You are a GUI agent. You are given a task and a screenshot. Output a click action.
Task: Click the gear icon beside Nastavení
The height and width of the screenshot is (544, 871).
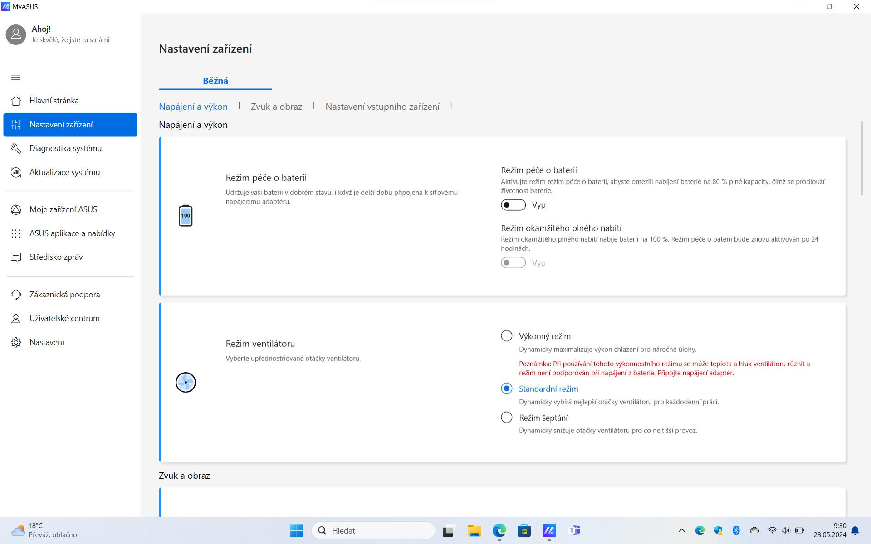pos(16,342)
